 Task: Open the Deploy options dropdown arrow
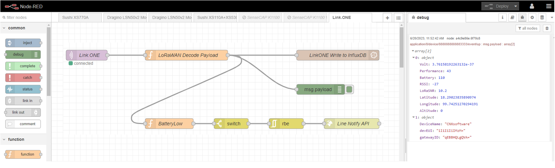(515, 6)
